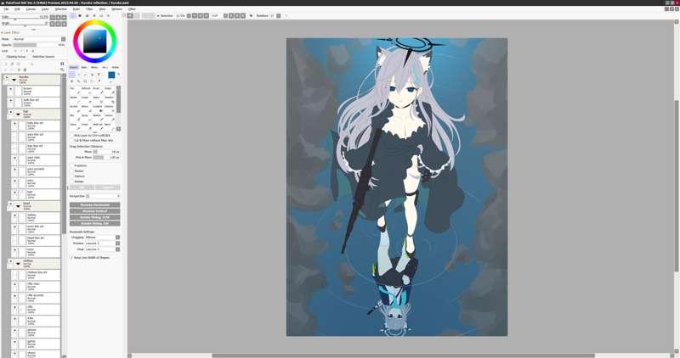
Task: Select the eyedropper Color Picker tool
Action: click(x=99, y=81)
